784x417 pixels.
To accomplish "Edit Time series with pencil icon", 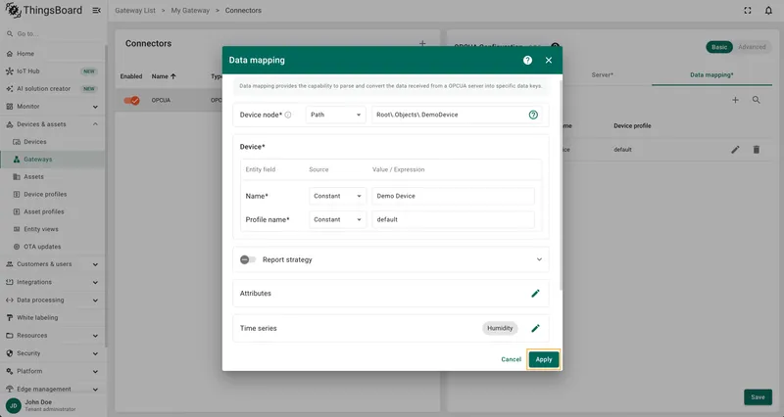I will 535,329.
